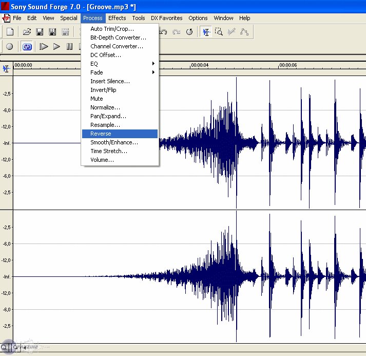
Task: Open the Options menu
Action: [198, 18]
